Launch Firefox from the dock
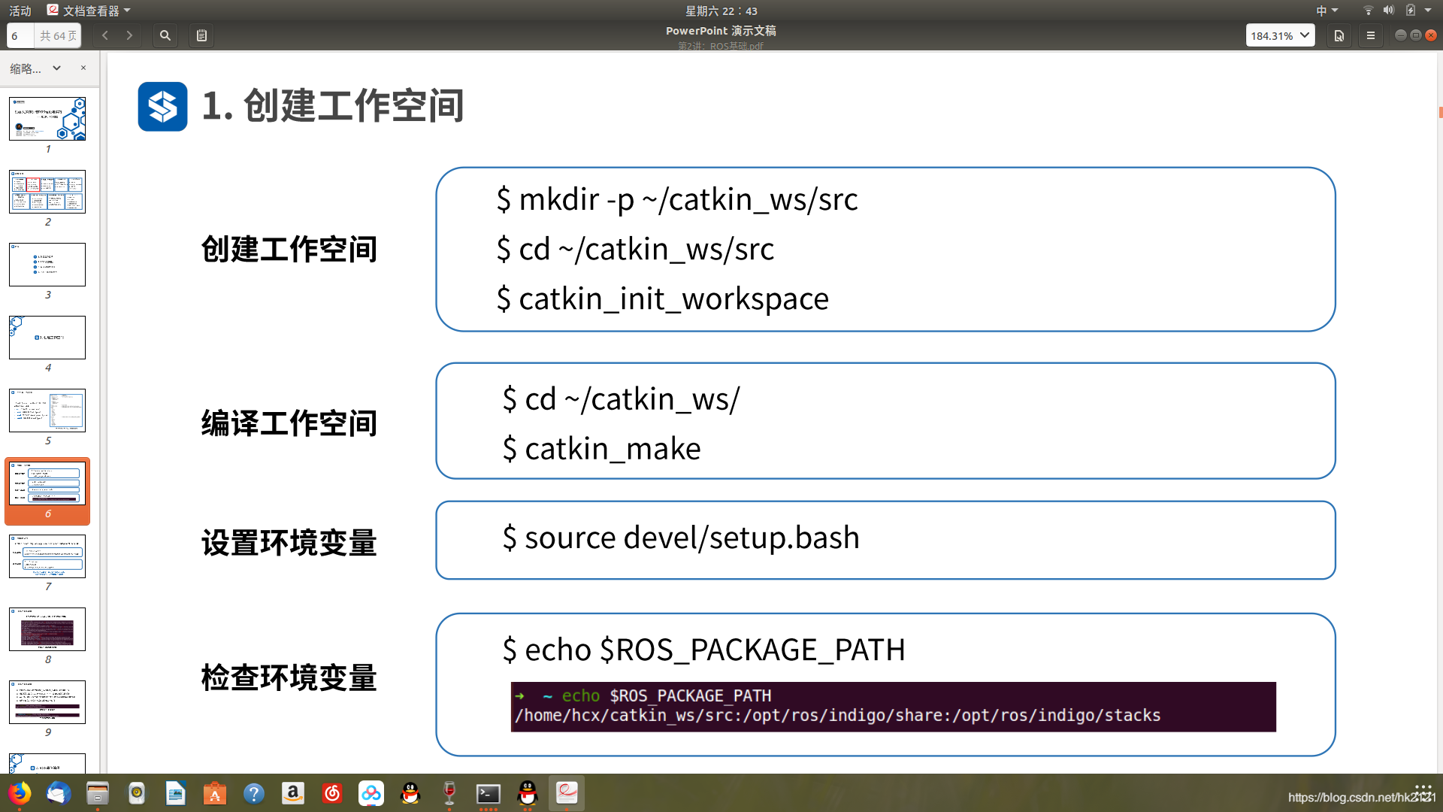The image size is (1443, 812). click(20, 793)
